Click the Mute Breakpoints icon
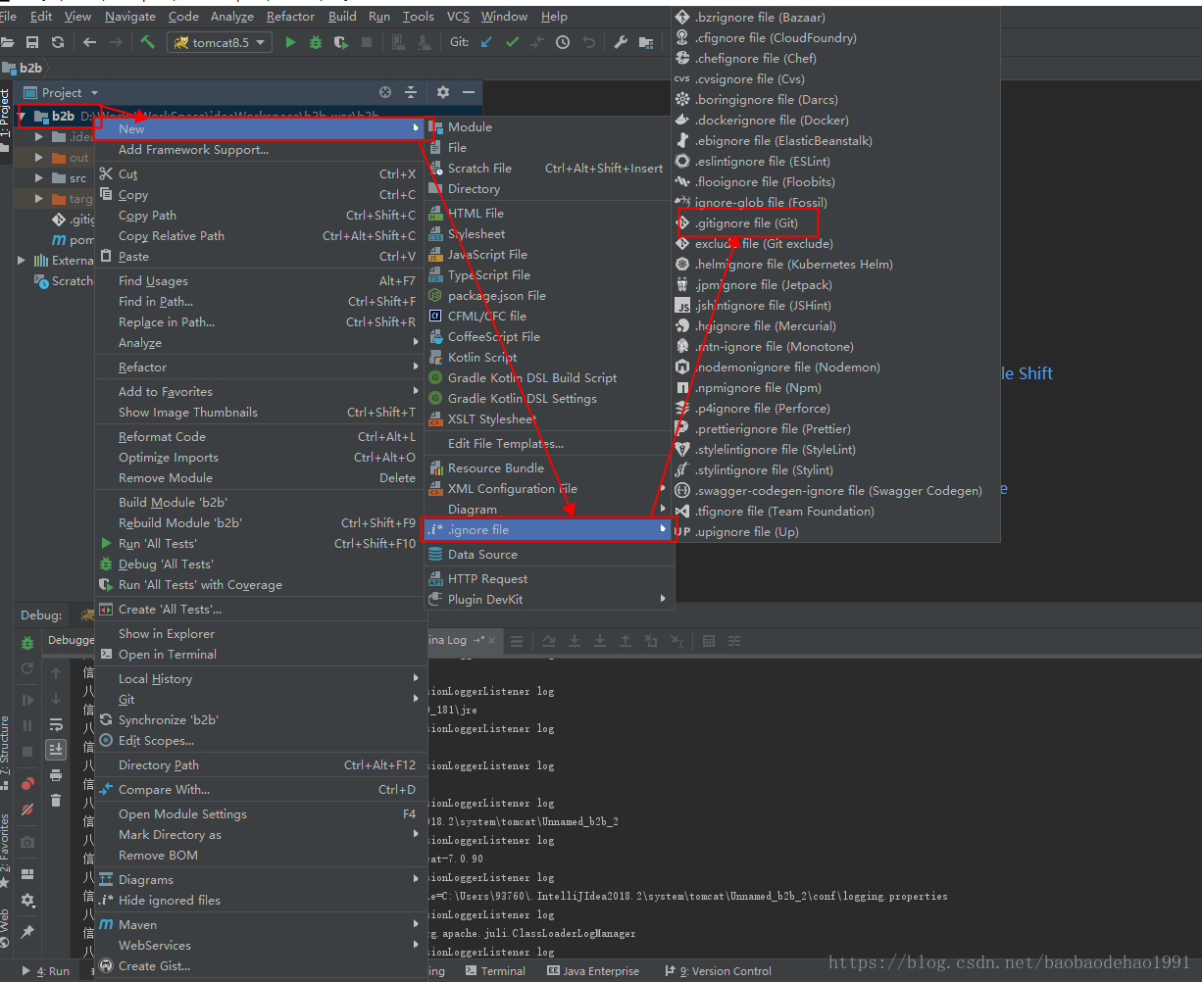Image resolution: width=1202 pixels, height=982 pixels. pyautogui.click(x=27, y=810)
